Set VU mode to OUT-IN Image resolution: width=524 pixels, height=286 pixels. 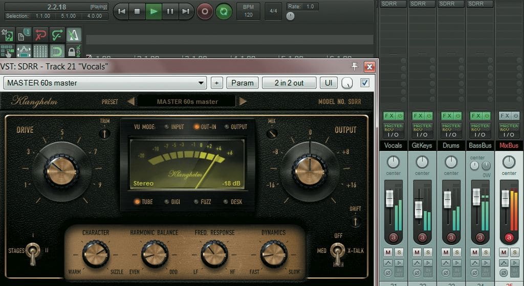[205, 127]
